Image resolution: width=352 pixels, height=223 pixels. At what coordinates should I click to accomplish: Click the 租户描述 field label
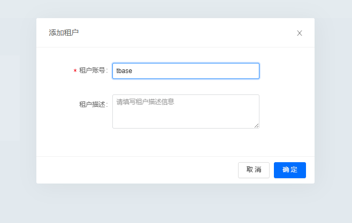pos(93,104)
